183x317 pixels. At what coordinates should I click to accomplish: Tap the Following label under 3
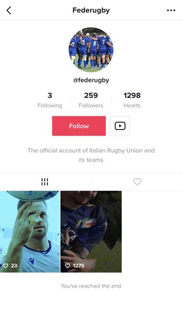click(50, 106)
